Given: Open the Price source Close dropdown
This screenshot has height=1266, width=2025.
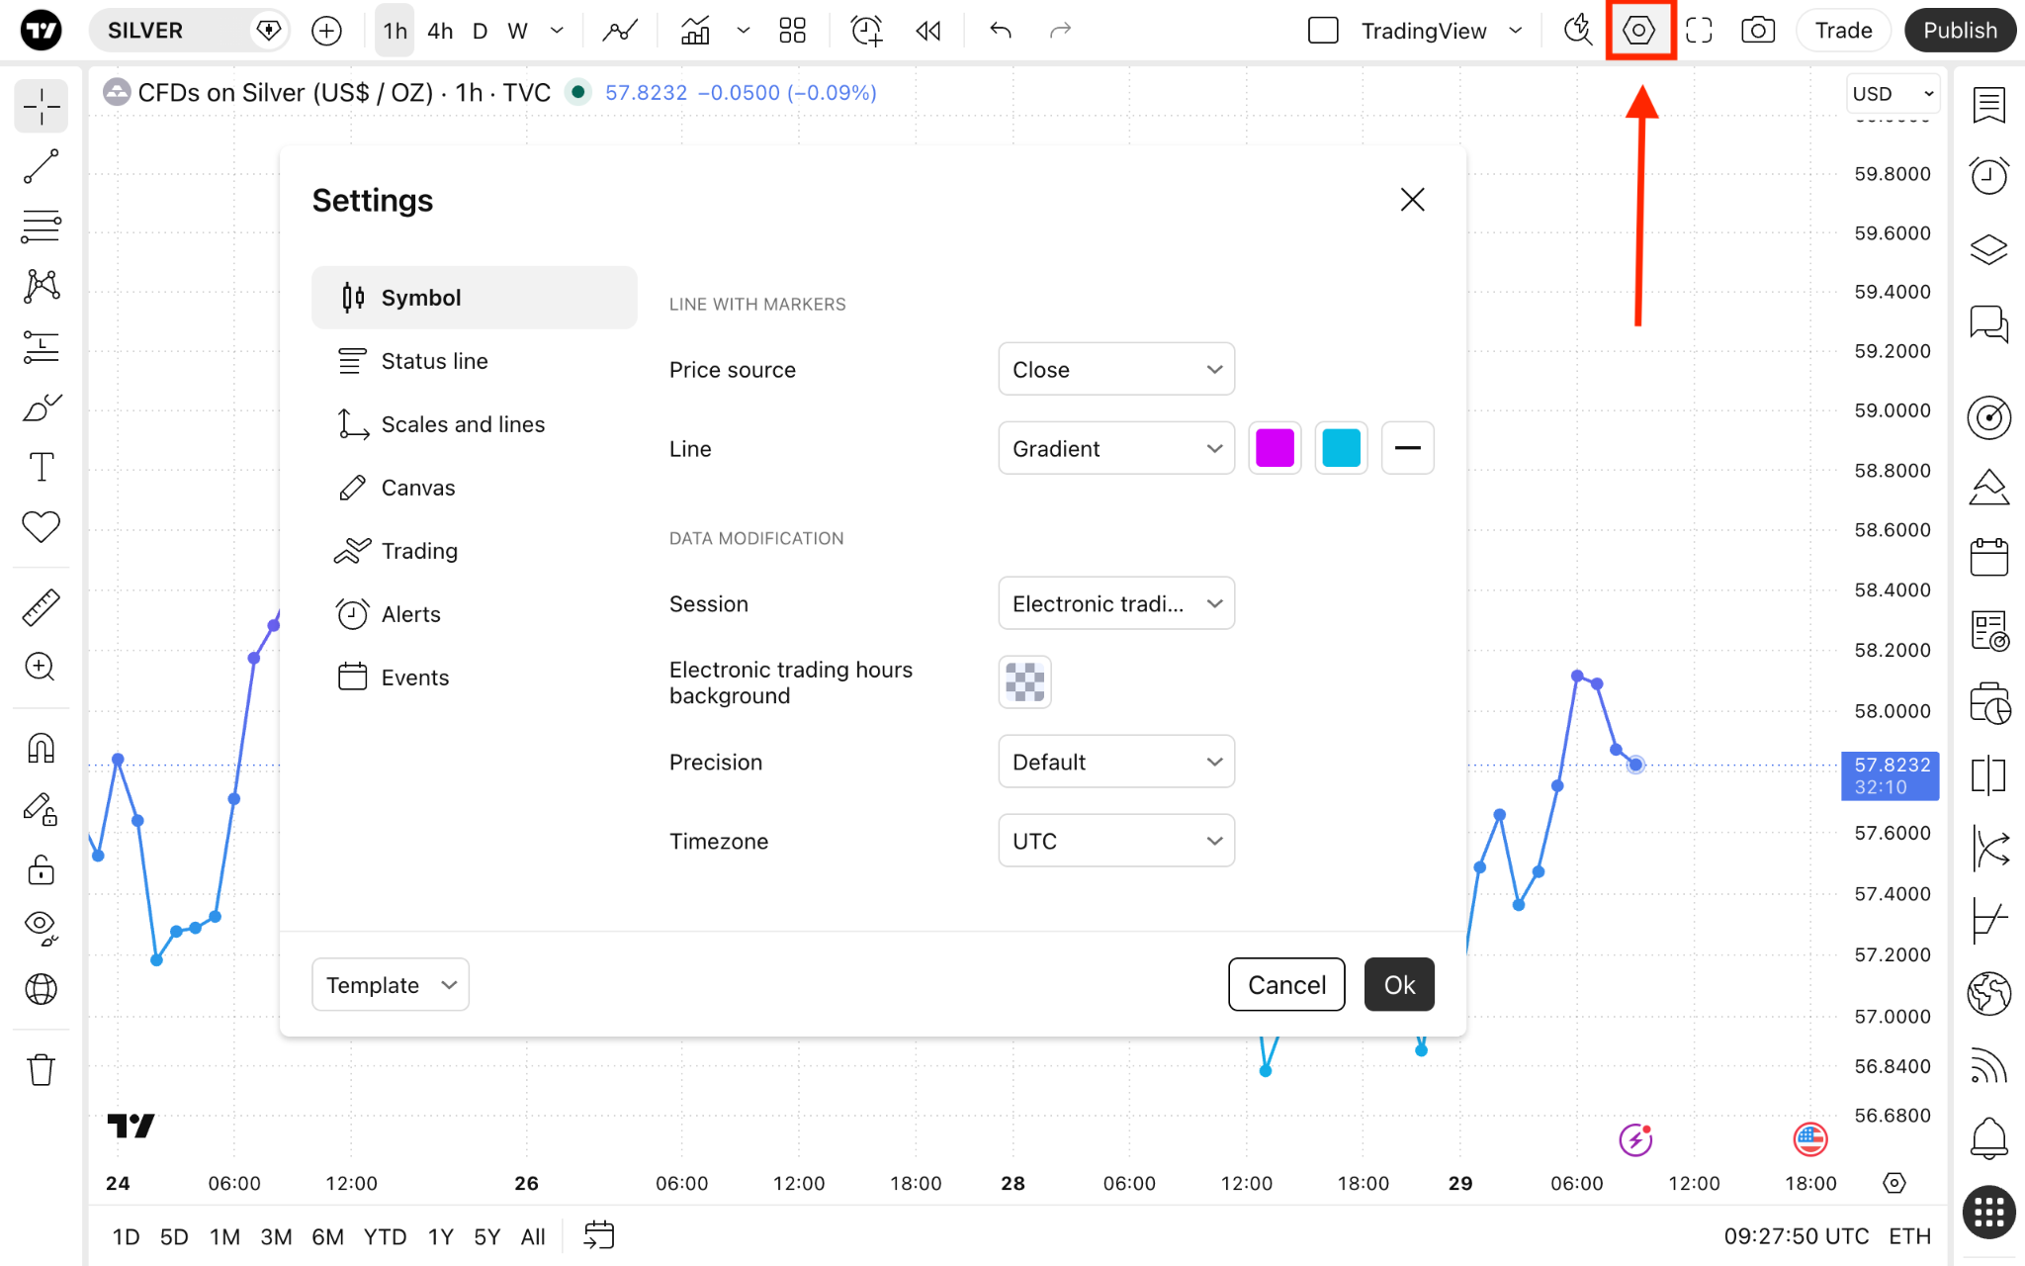Looking at the screenshot, I should tap(1116, 369).
